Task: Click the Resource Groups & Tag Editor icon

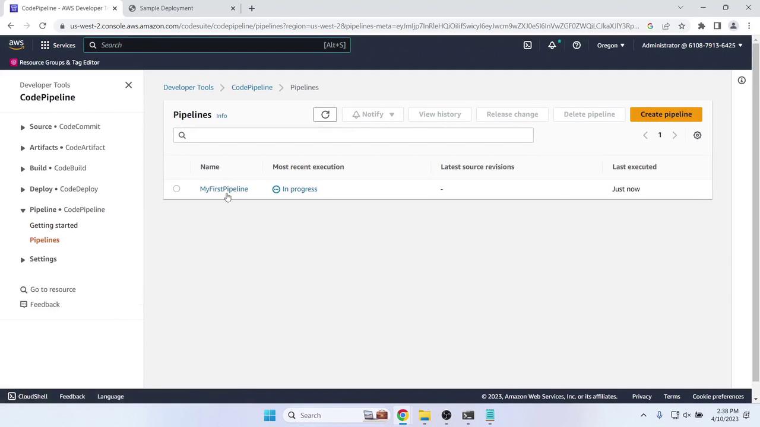Action: pos(14,62)
